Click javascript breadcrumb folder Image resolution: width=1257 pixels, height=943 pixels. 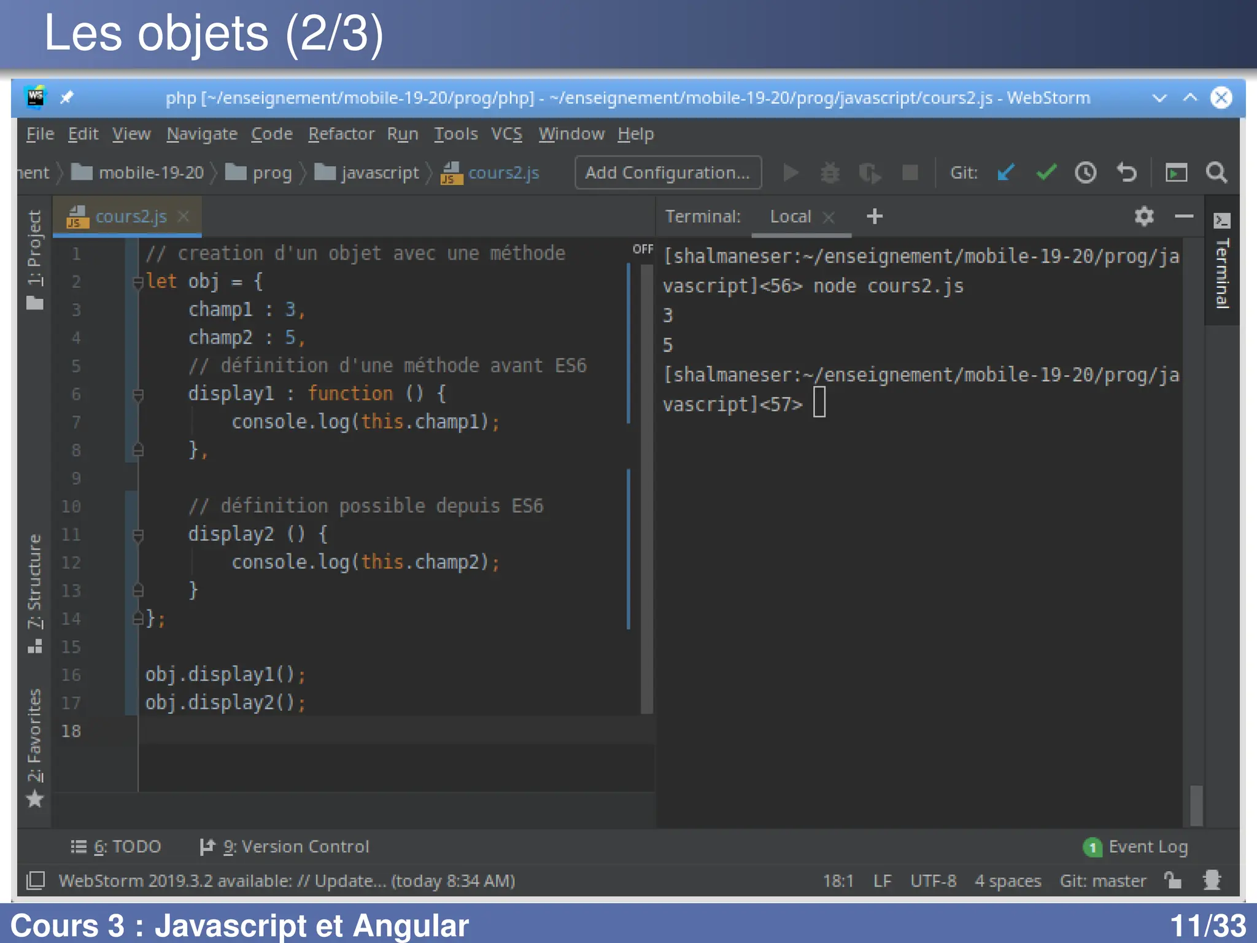366,173
